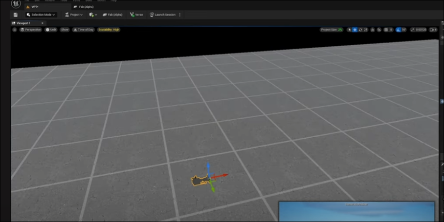
Task: Click the blue Z-axis gizmo arrow
Action: click(x=208, y=166)
